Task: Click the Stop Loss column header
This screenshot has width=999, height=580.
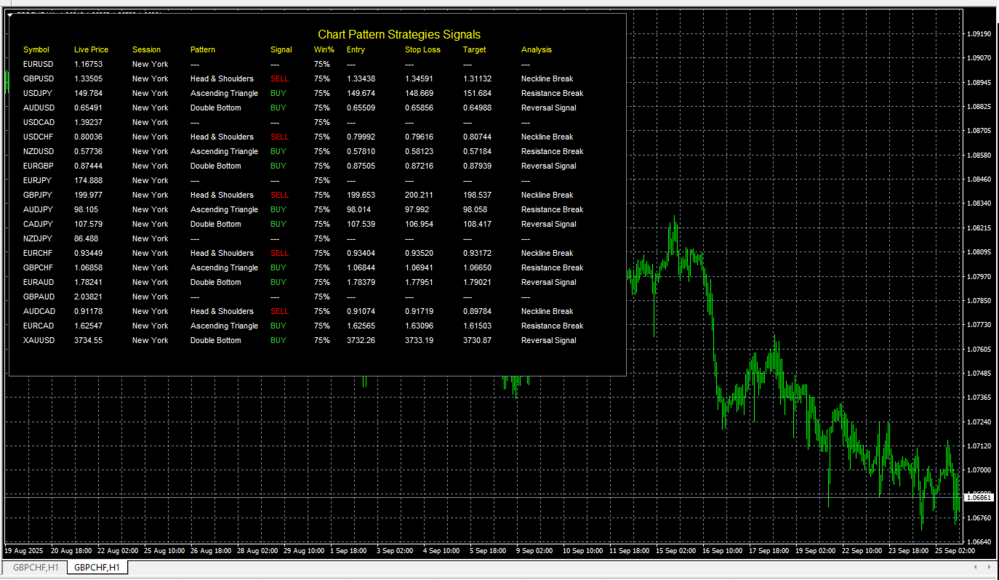Action: [423, 49]
